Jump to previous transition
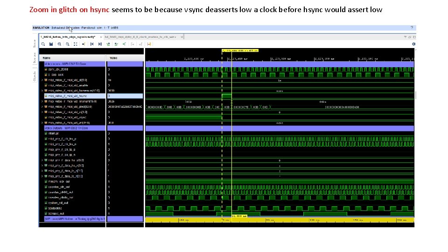The height and width of the screenshot is (252, 448). [108, 44]
